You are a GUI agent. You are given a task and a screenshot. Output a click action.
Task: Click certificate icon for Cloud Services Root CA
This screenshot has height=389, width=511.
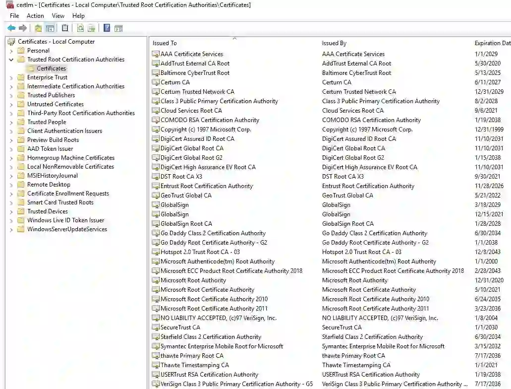tap(156, 111)
